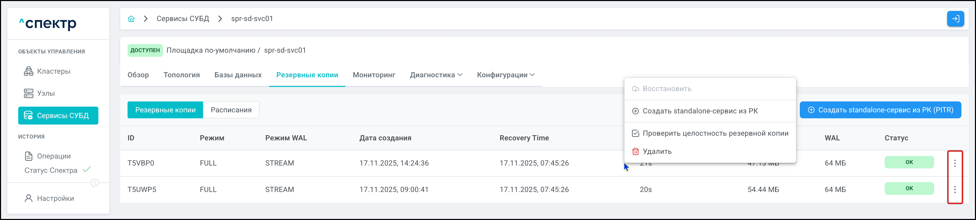976x220 pixels.
Task: Choose Удалить from the context menu
Action: [x=657, y=152]
